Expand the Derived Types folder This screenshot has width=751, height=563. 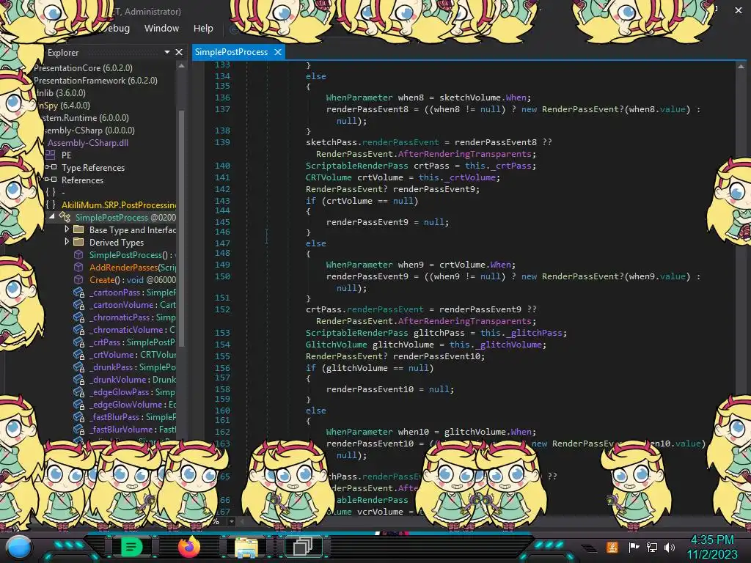67,242
